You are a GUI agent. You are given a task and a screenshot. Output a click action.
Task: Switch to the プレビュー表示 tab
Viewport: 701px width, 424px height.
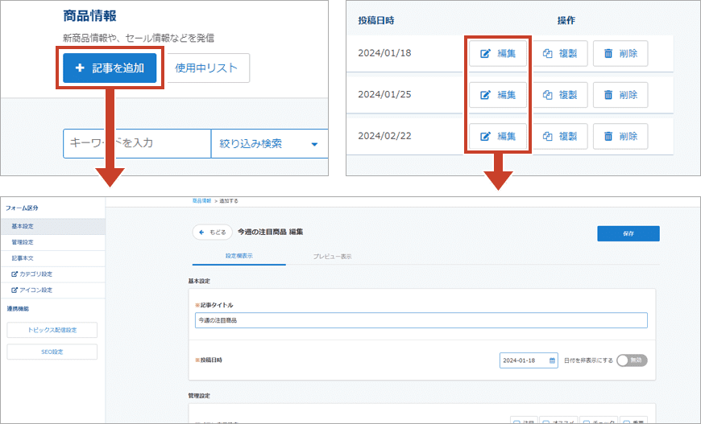332,257
